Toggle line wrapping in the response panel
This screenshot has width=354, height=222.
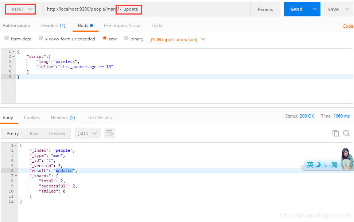point(109,133)
